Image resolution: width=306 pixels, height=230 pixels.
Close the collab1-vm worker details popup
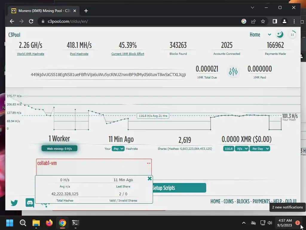click(x=150, y=178)
